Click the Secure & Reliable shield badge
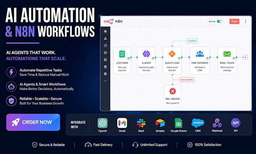Screen dimensions: 256x154 pyautogui.click(x=35, y=145)
